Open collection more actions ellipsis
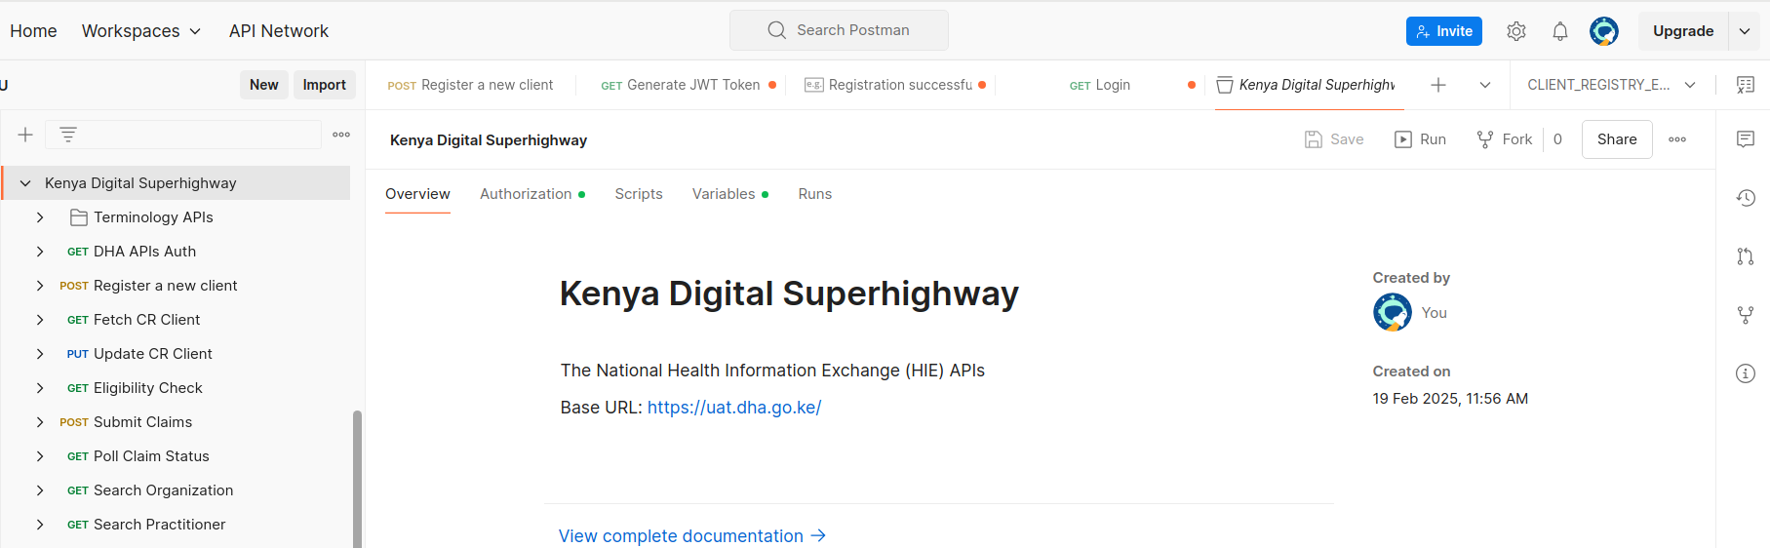 (x=1677, y=139)
